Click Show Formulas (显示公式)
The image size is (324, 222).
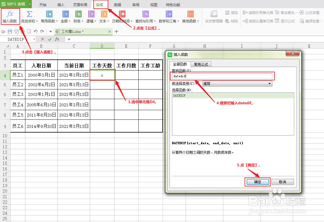(x=285, y=21)
